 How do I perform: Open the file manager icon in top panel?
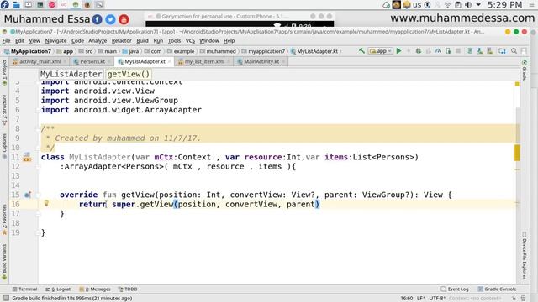click(x=16, y=4)
